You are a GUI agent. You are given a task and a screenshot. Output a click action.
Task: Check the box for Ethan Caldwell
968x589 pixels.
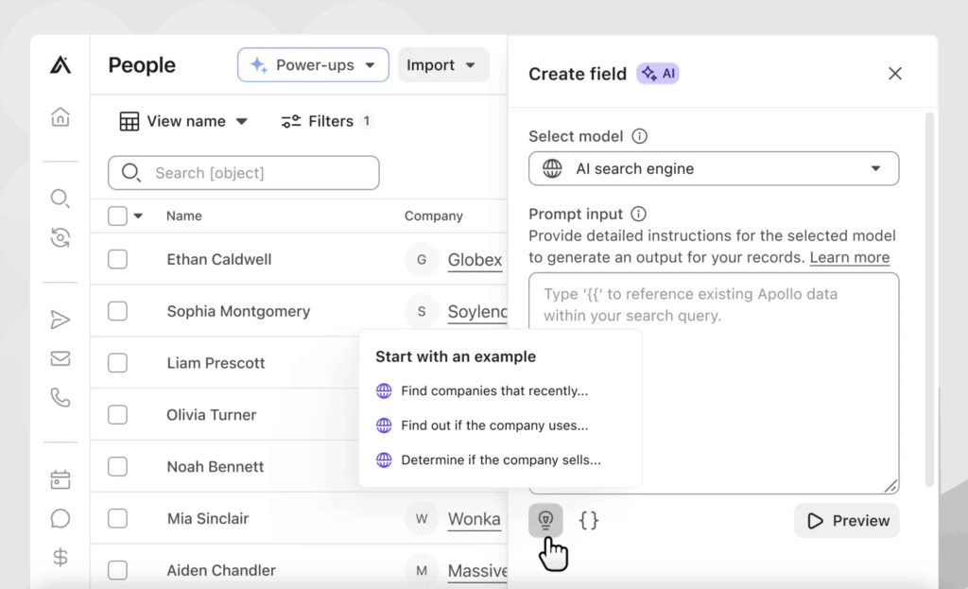click(117, 259)
